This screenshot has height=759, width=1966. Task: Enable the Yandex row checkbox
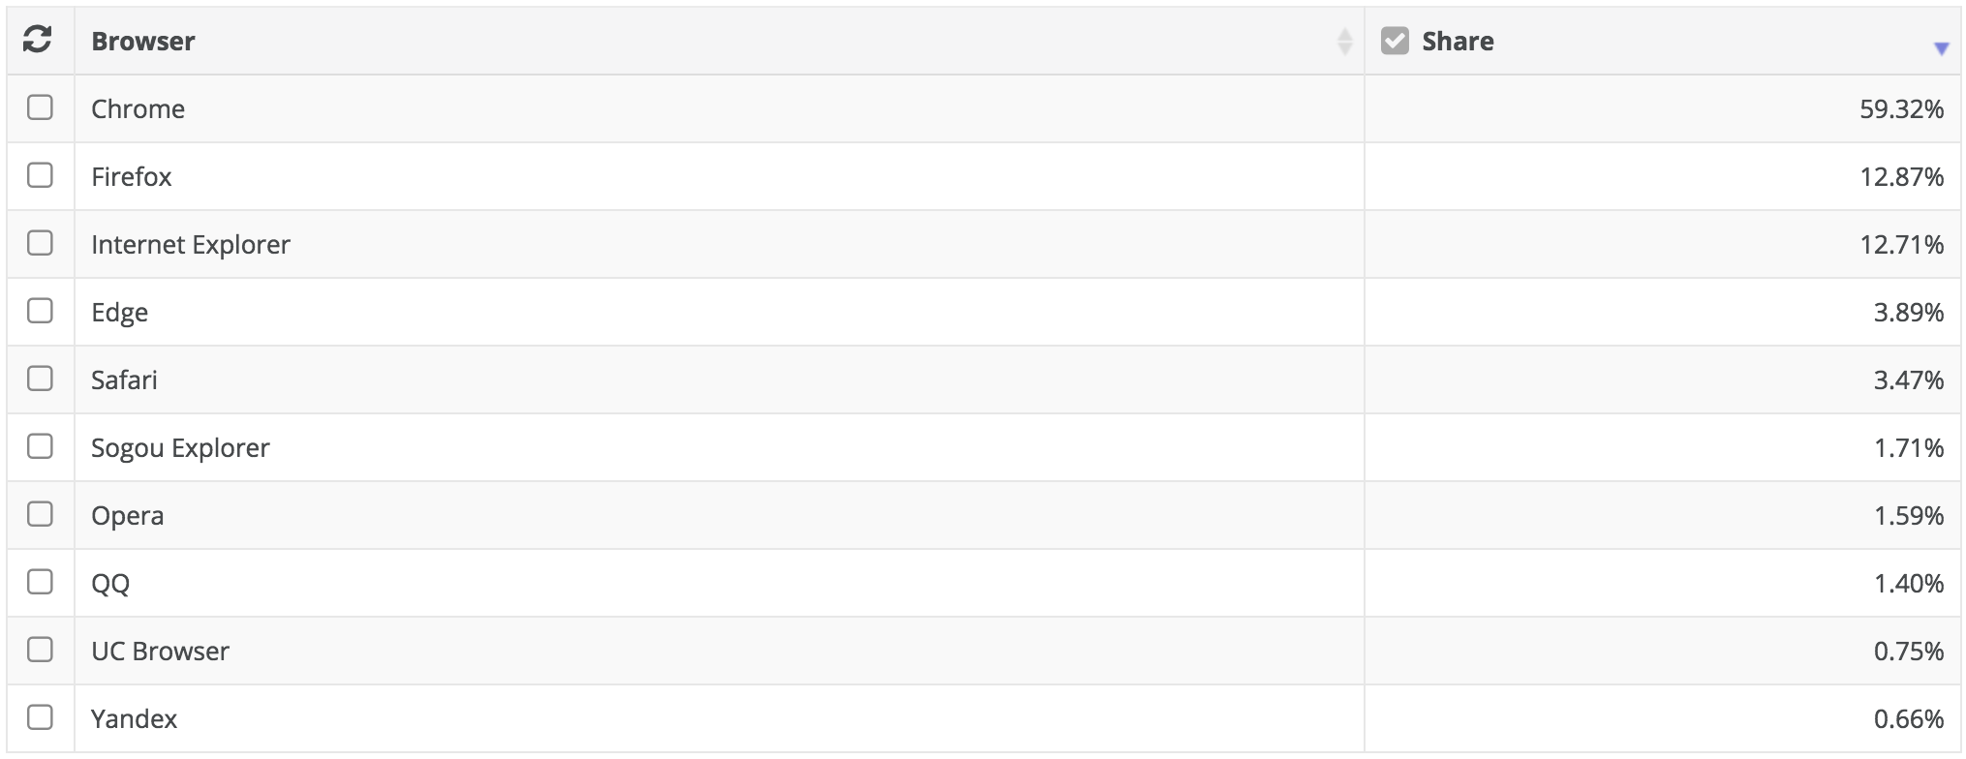40,717
